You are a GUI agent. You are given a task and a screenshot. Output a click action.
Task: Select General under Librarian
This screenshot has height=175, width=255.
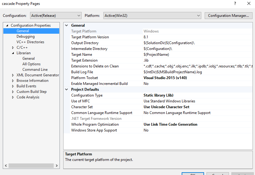[x=29, y=59]
